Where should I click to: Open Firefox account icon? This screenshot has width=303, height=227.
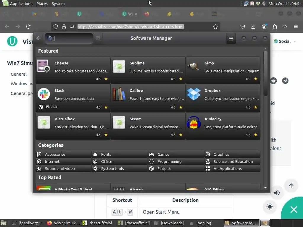[264, 27]
